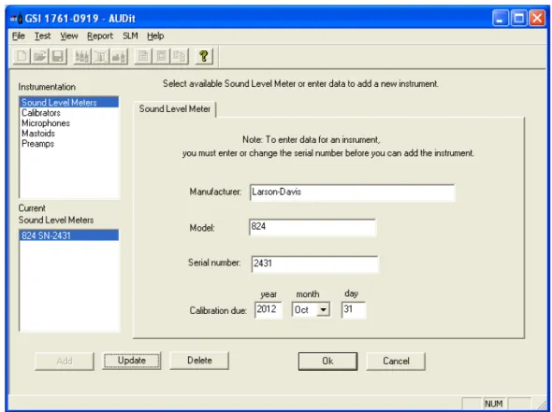The image size is (552, 412).
Task: Click the Delete button
Action: click(x=199, y=361)
